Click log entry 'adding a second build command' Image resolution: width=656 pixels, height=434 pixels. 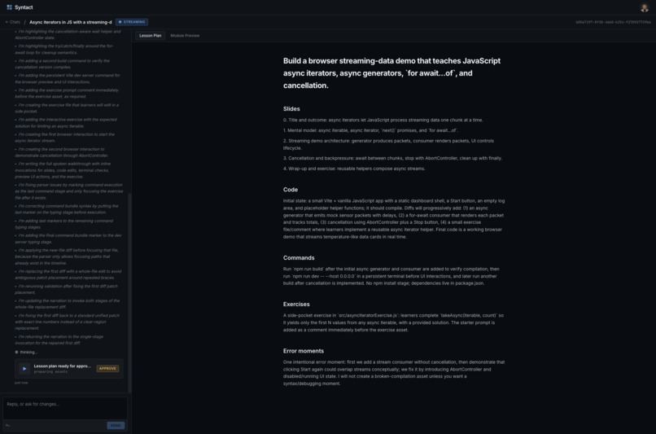[63, 64]
